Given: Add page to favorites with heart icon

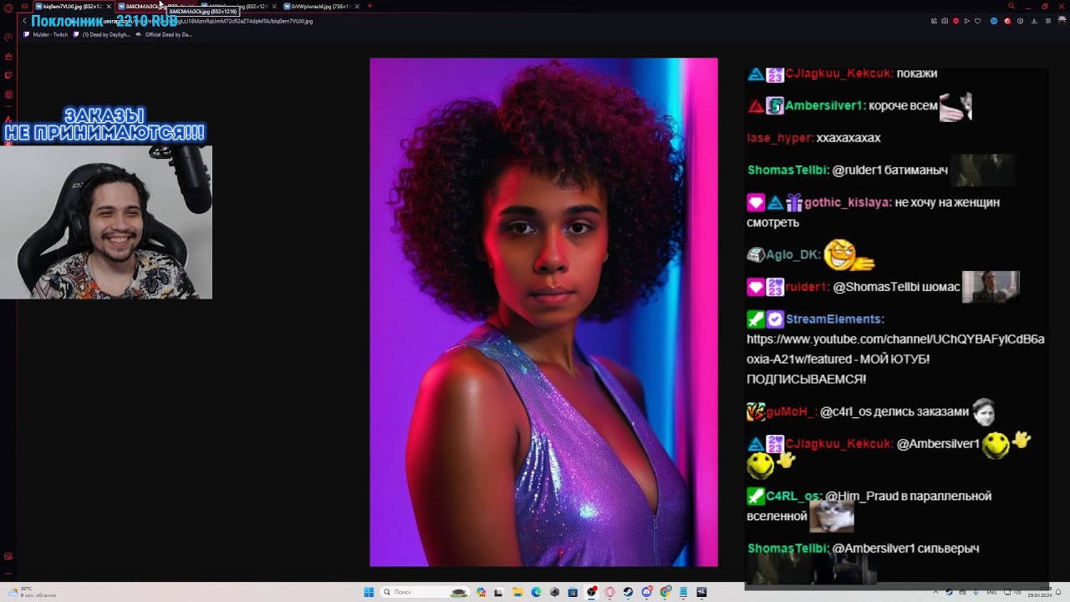Looking at the screenshot, I should (x=978, y=21).
